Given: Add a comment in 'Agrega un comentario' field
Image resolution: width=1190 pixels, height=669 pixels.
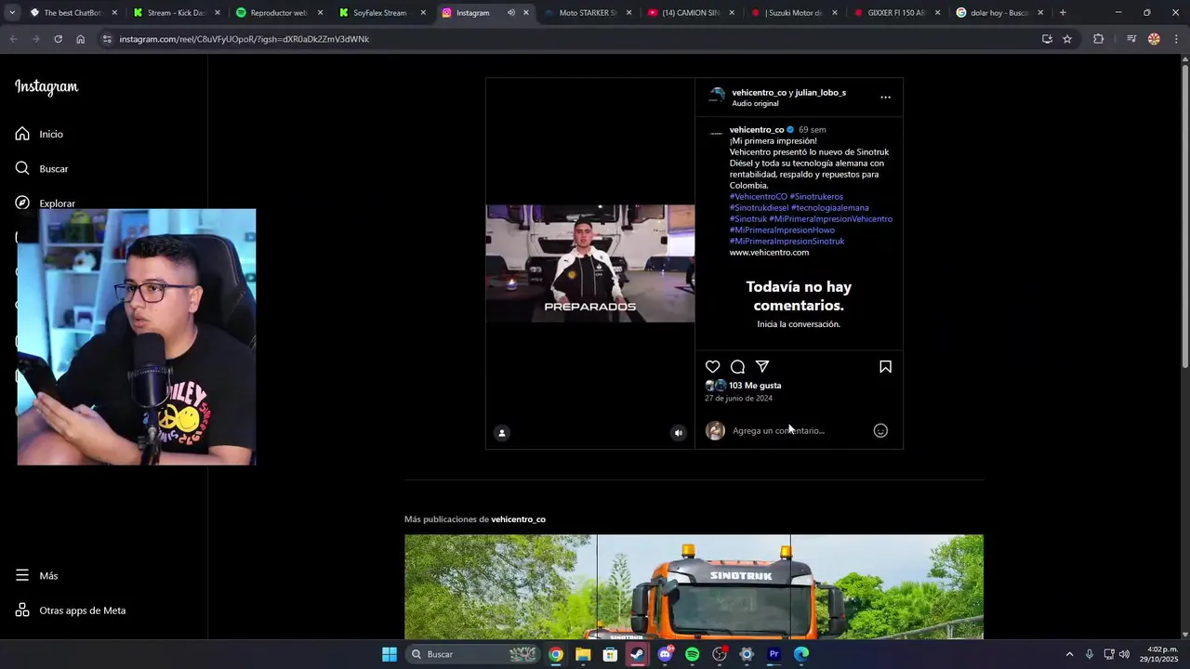Looking at the screenshot, I should click(x=800, y=430).
